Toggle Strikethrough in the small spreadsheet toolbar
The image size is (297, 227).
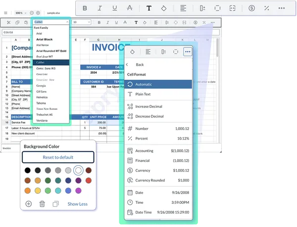(x=125, y=23)
